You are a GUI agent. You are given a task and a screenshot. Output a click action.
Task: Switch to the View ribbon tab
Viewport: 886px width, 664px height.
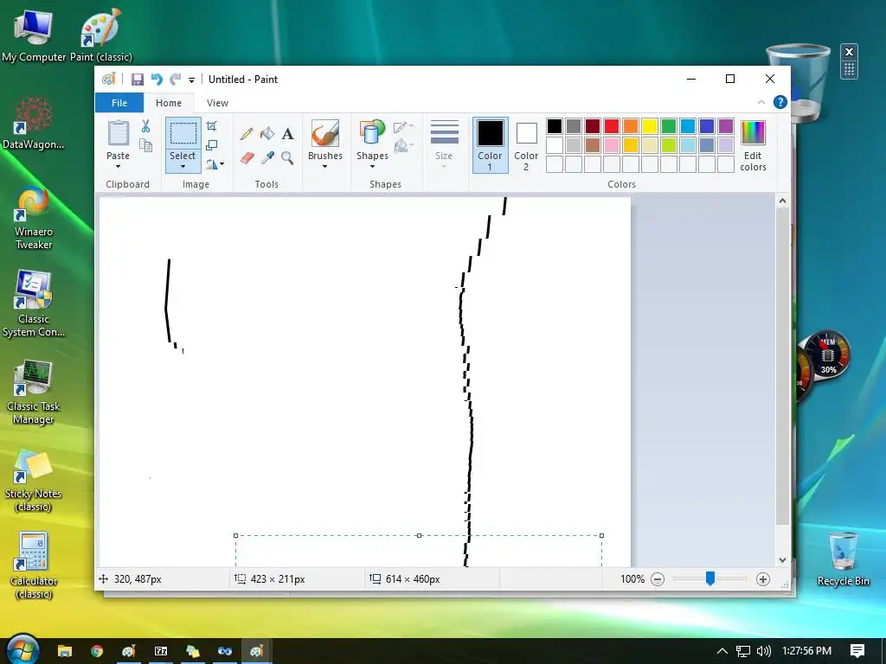pos(217,103)
